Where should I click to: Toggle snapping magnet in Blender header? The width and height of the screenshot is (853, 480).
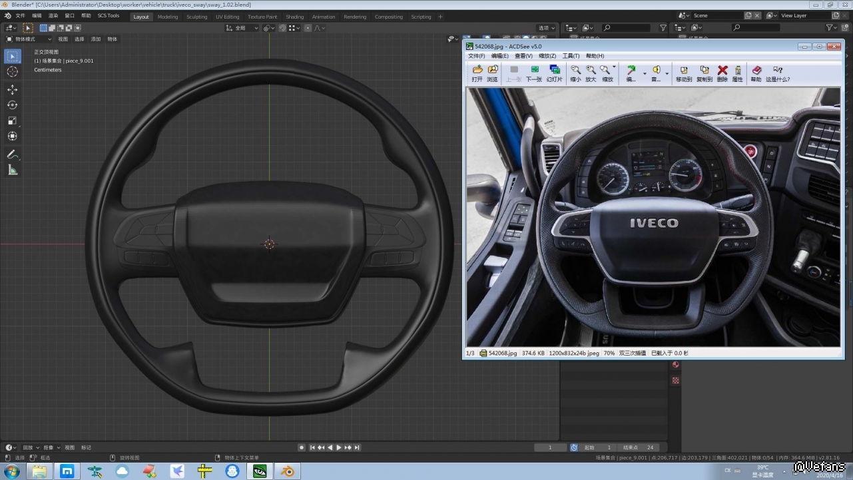282,28
